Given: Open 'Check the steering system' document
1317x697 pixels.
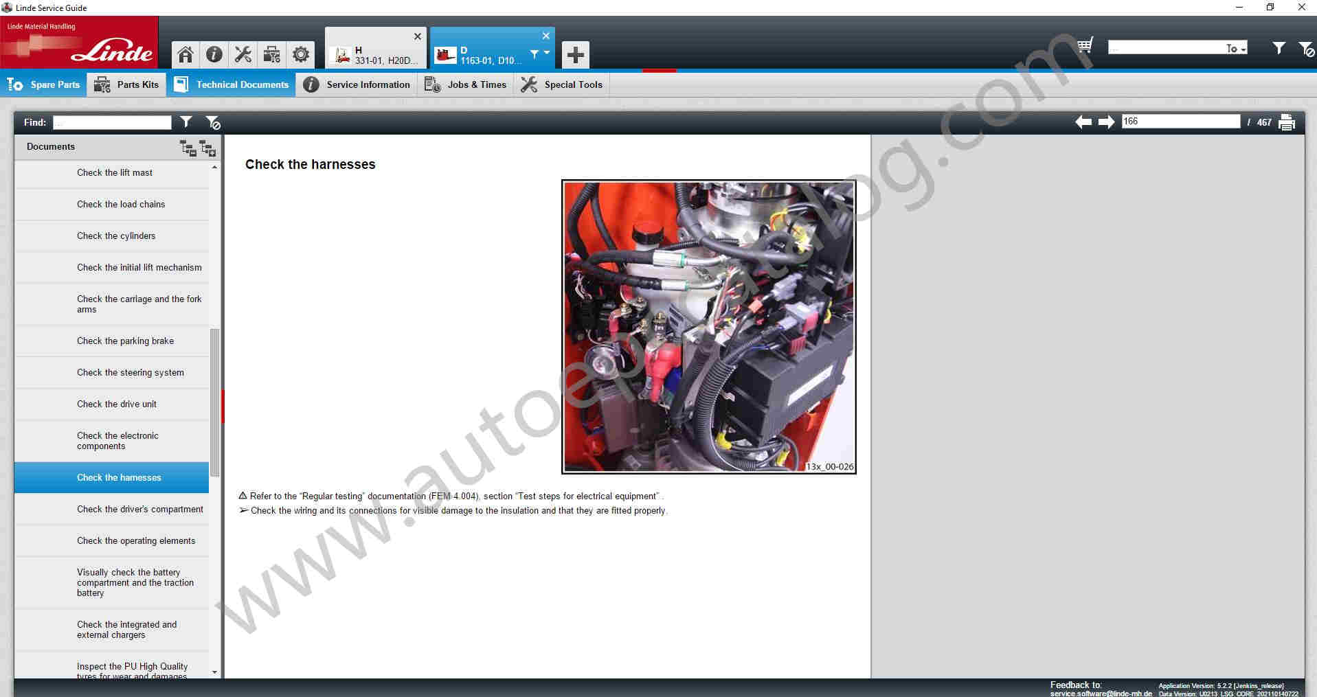Looking at the screenshot, I should click(111, 372).
